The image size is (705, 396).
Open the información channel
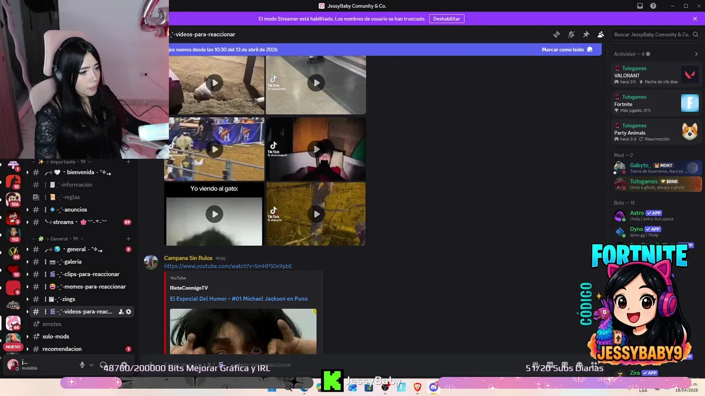(82, 185)
